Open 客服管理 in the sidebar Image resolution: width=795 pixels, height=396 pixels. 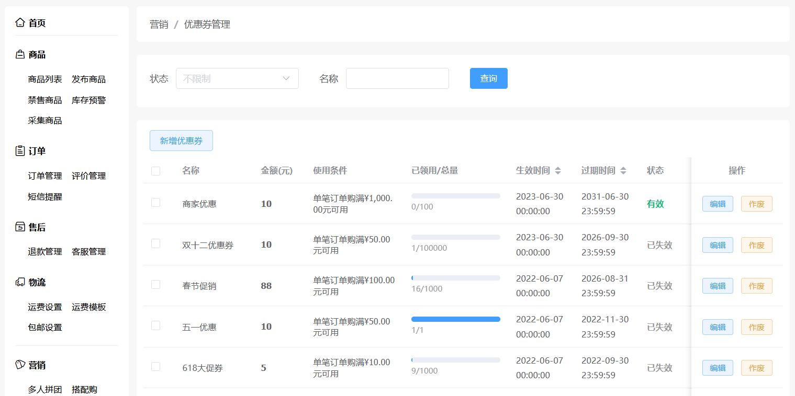coord(89,252)
